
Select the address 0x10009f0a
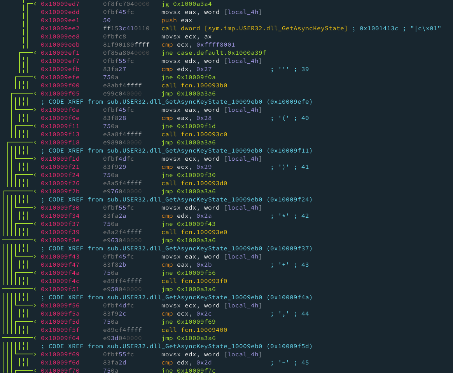coord(60,110)
